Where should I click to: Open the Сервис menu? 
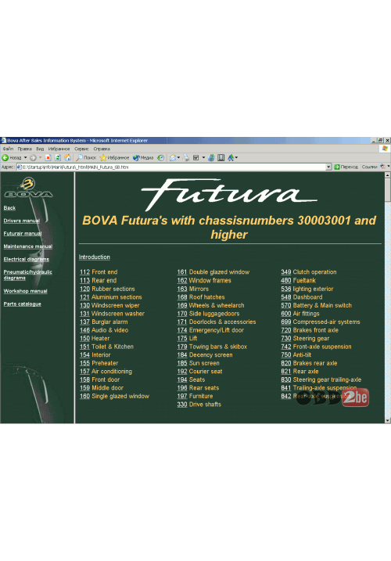coord(81,149)
